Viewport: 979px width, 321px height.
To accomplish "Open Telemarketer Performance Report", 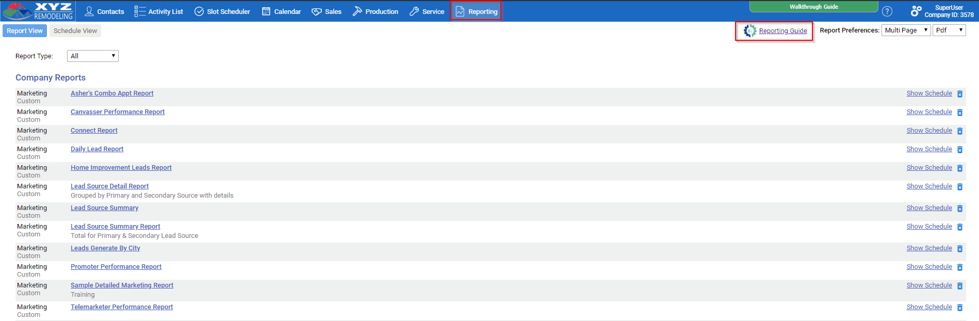I will point(122,307).
